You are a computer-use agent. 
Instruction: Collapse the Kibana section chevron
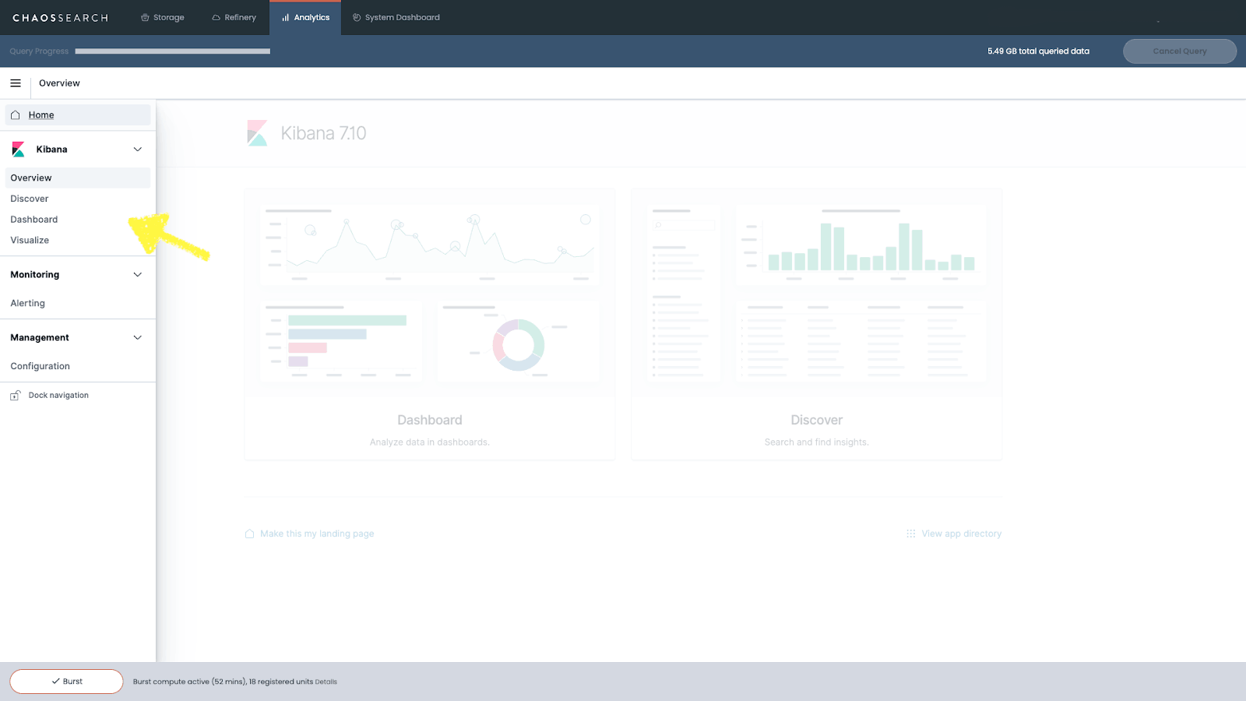(x=138, y=149)
